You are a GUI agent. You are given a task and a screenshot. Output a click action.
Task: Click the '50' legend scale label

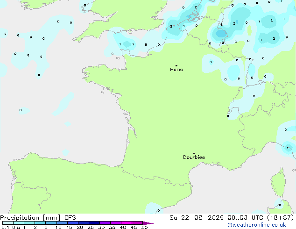click(144, 227)
